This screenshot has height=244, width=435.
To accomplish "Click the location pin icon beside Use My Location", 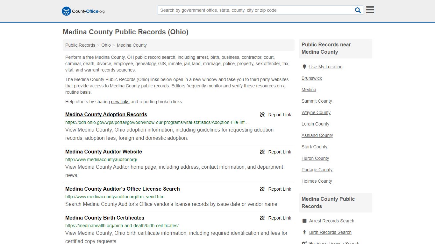I will [304, 67].
